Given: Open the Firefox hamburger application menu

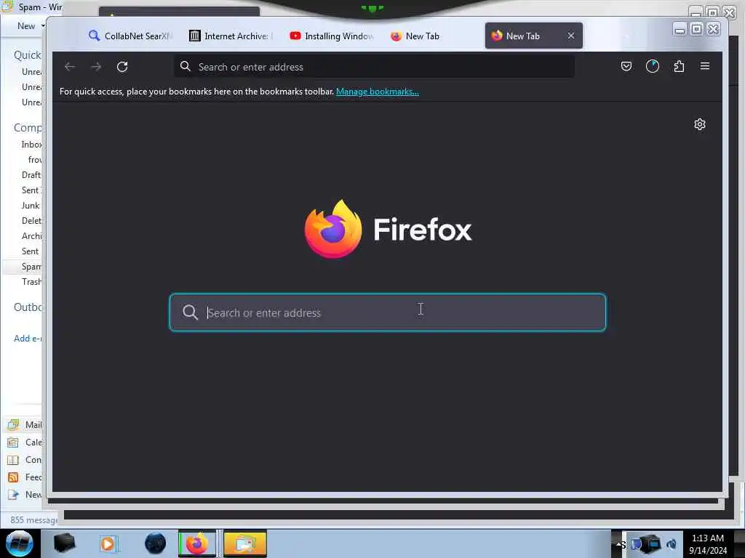Looking at the screenshot, I should click(x=705, y=66).
